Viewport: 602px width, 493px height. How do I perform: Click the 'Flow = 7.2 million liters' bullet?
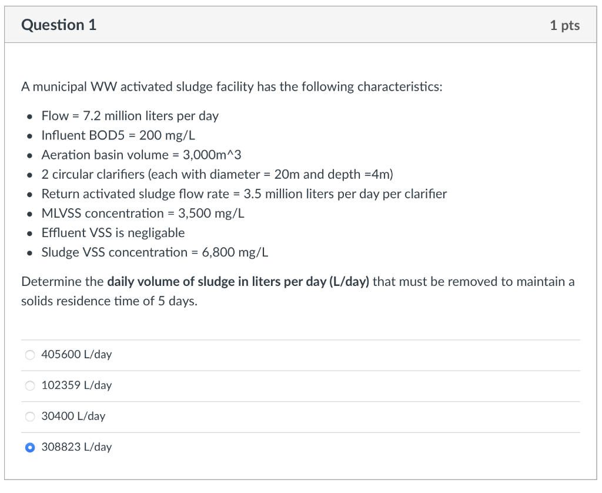coord(130,116)
